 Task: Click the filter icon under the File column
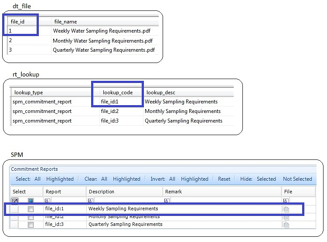pyautogui.click(x=286, y=201)
